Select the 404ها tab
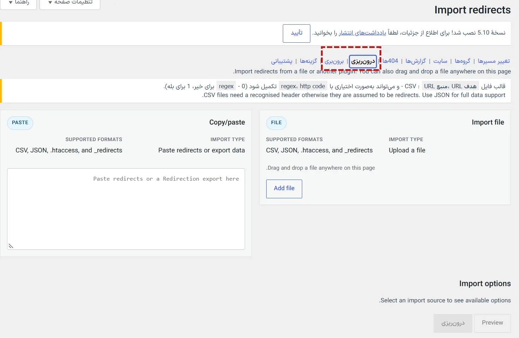Screen dimensions: 519x338 coord(390,61)
